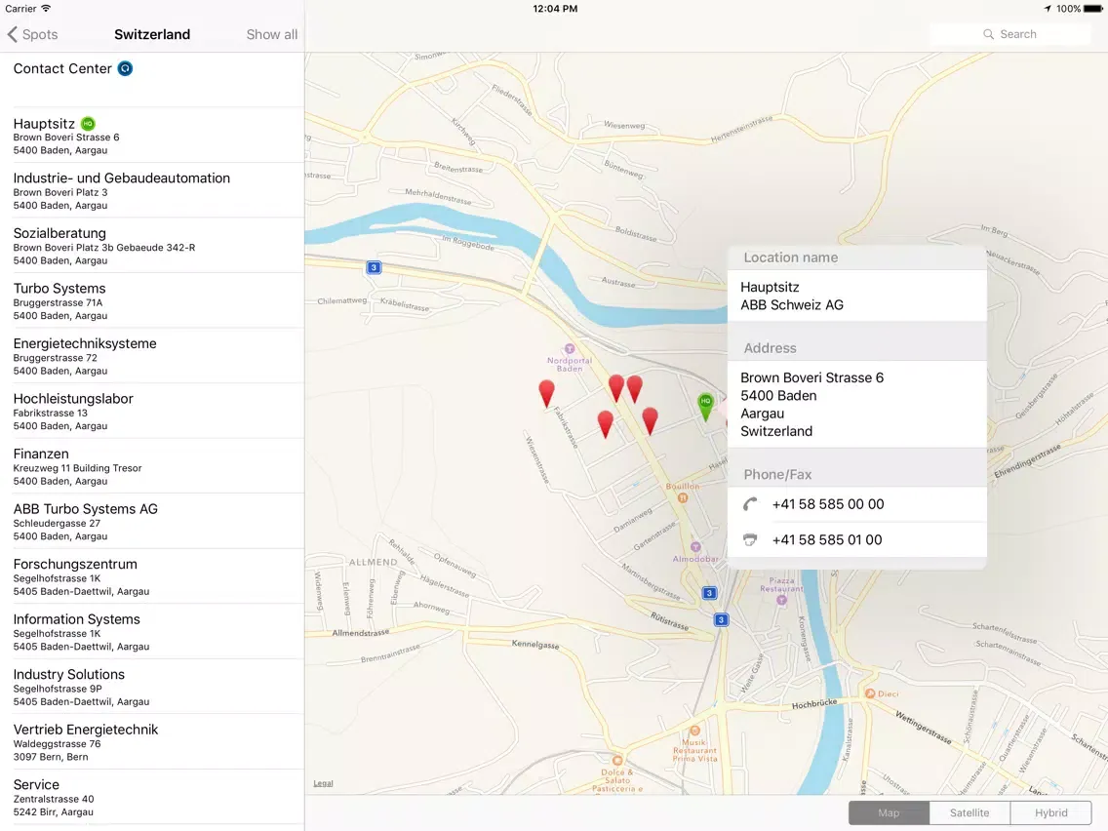The image size is (1108, 831).
Task: Select Industrie- und Gebaudeautomation location
Action: 152,191
